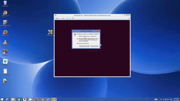Collapse the VMware toolbar with the arrow

(129, 19)
